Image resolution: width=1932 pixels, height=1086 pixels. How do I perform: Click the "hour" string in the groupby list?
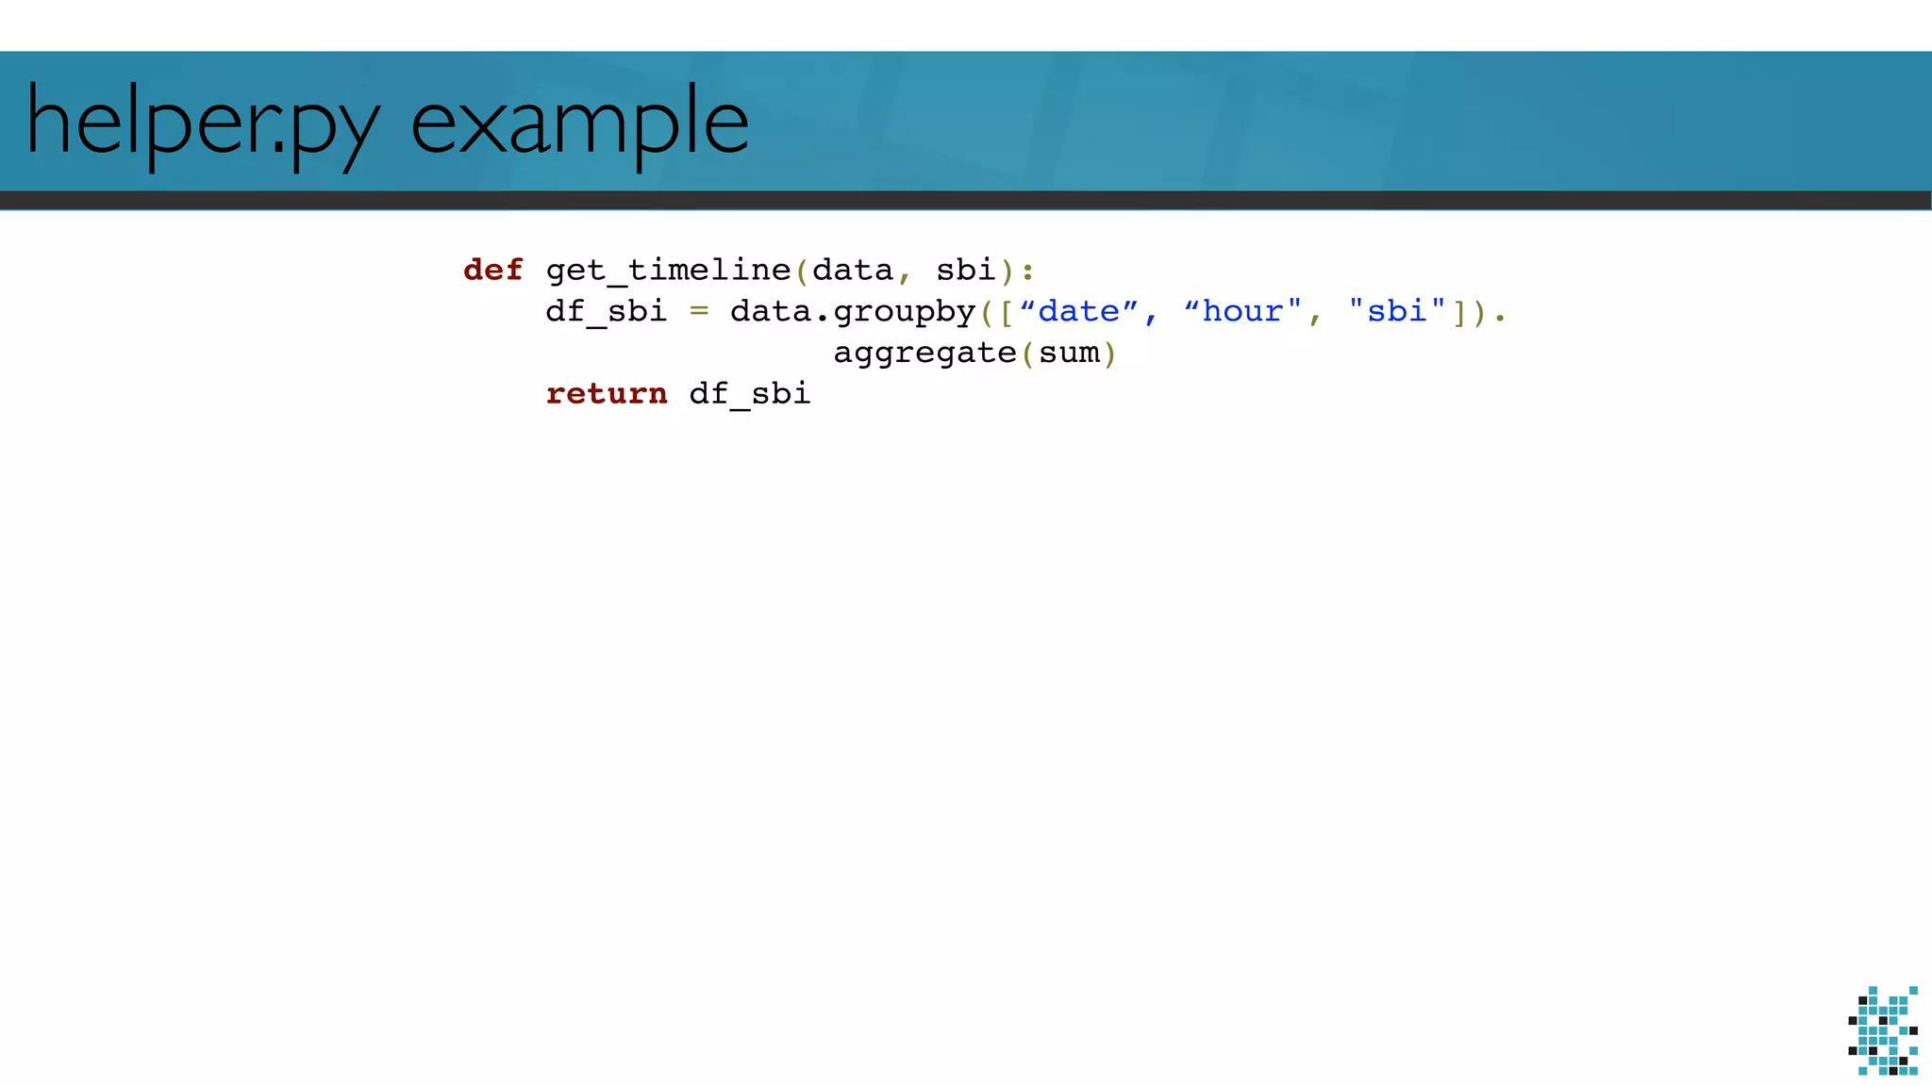[1243, 311]
